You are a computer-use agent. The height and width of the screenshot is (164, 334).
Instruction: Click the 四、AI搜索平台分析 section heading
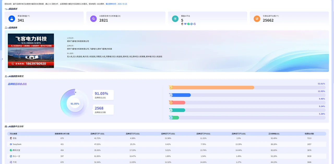(14, 126)
